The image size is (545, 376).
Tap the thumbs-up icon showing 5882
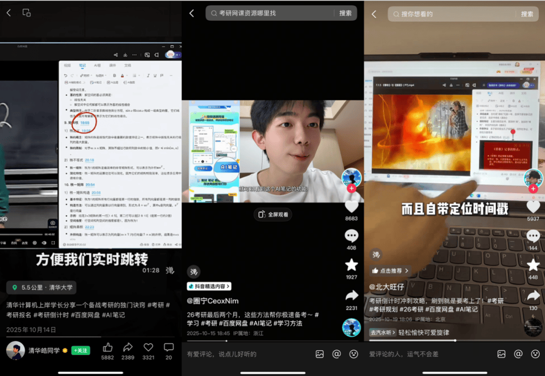pyautogui.click(x=107, y=347)
